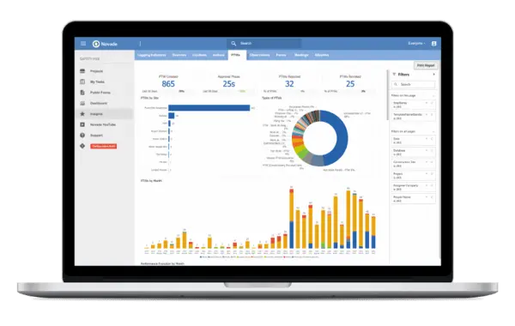Switch to the Lagging Indicators tab

coord(151,55)
